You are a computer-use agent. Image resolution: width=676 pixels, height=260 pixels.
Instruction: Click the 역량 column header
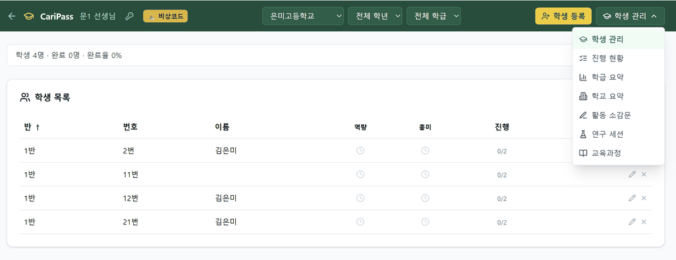360,128
